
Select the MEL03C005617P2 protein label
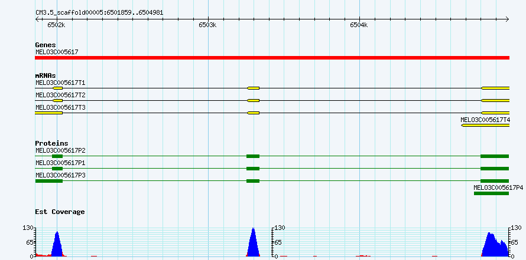pos(60,150)
